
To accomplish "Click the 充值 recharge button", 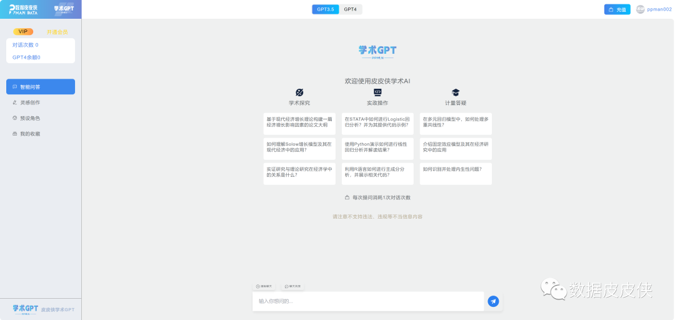I will (x=617, y=9).
